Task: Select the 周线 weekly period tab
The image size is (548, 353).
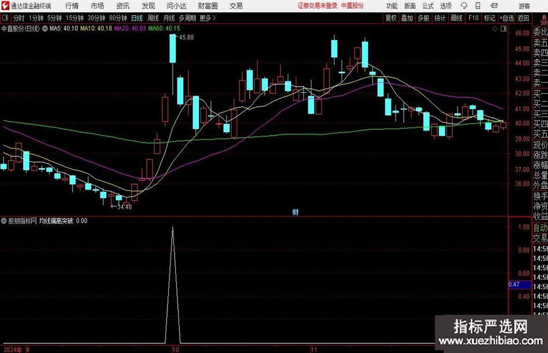Action: tap(153, 18)
